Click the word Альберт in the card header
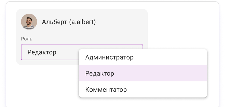Viewport: 225px width, 107px height. point(54,22)
